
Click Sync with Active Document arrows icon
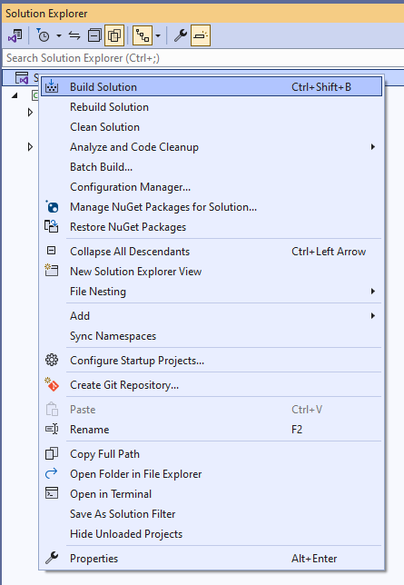(74, 35)
